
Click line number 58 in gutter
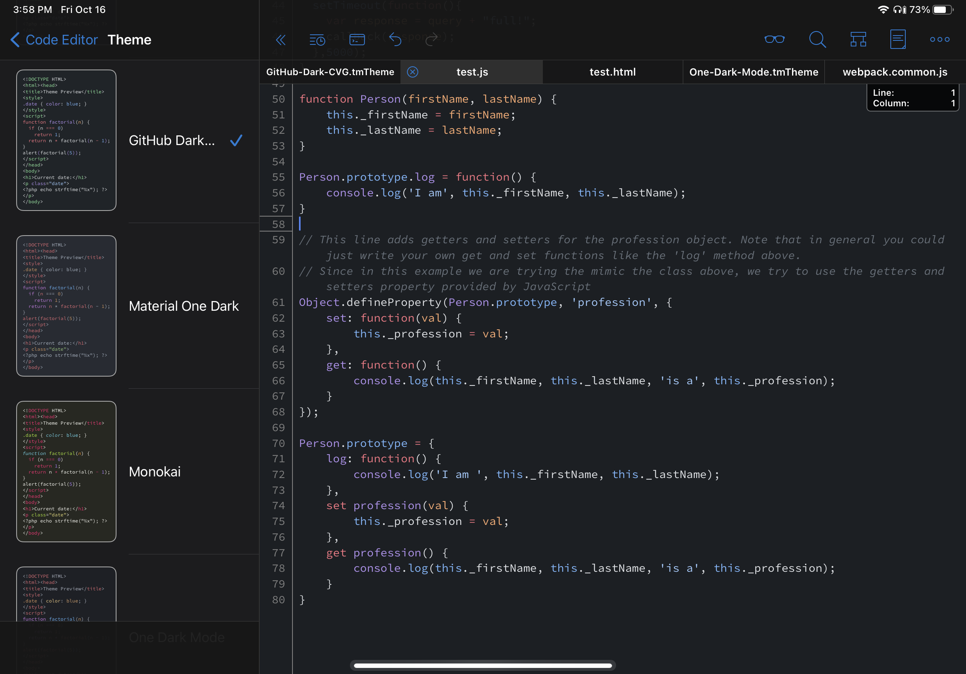[x=278, y=224]
